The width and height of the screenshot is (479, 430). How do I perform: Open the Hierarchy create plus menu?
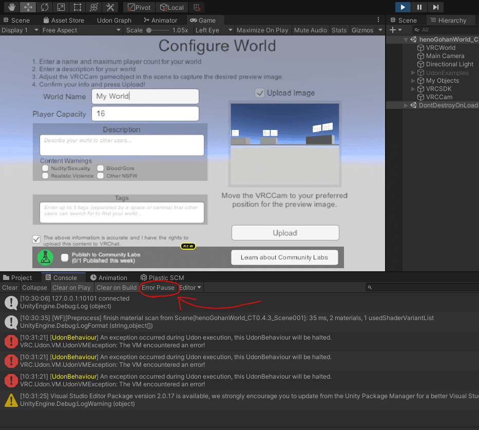tap(396, 30)
